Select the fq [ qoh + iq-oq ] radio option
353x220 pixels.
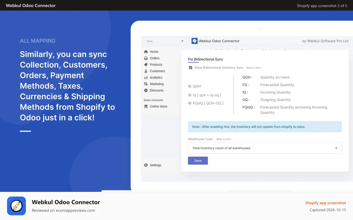189,95
